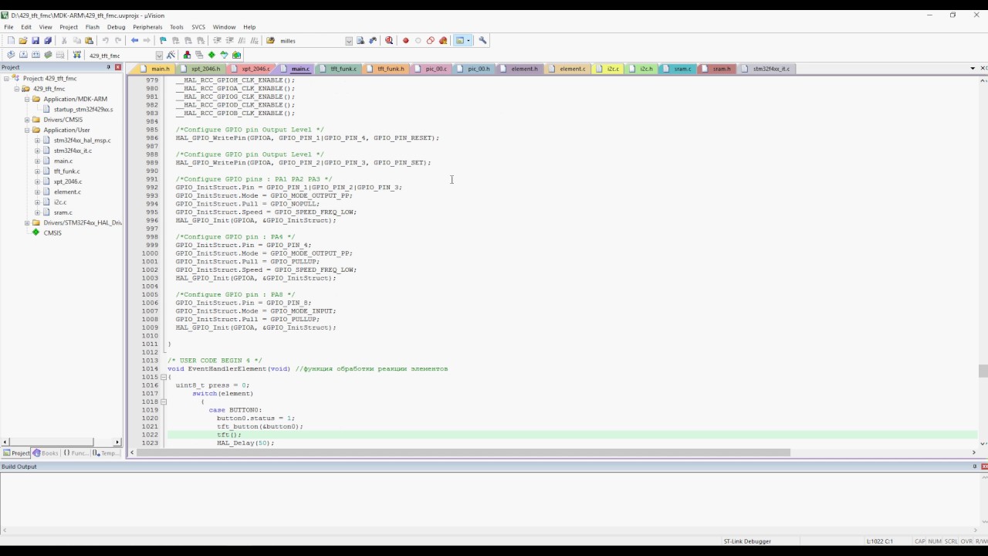The height and width of the screenshot is (556, 988).
Task: Collapse the Application/User folder
Action: coord(27,130)
